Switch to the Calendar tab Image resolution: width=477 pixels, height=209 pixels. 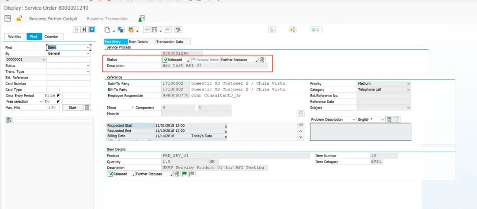[51, 37]
